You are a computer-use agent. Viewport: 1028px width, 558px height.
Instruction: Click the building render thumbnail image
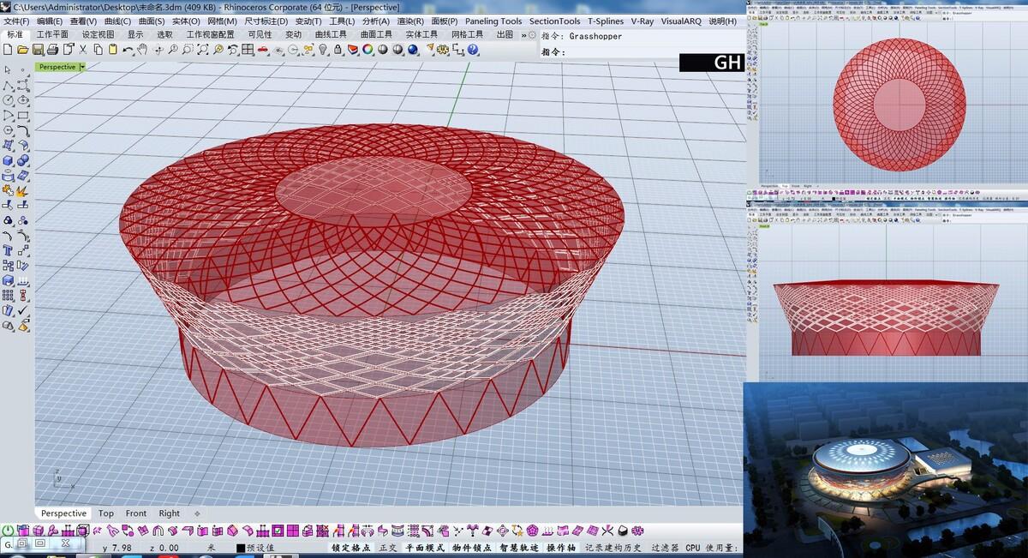tap(886, 470)
